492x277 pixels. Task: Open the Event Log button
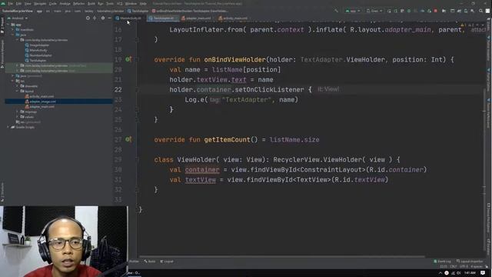click(443, 262)
